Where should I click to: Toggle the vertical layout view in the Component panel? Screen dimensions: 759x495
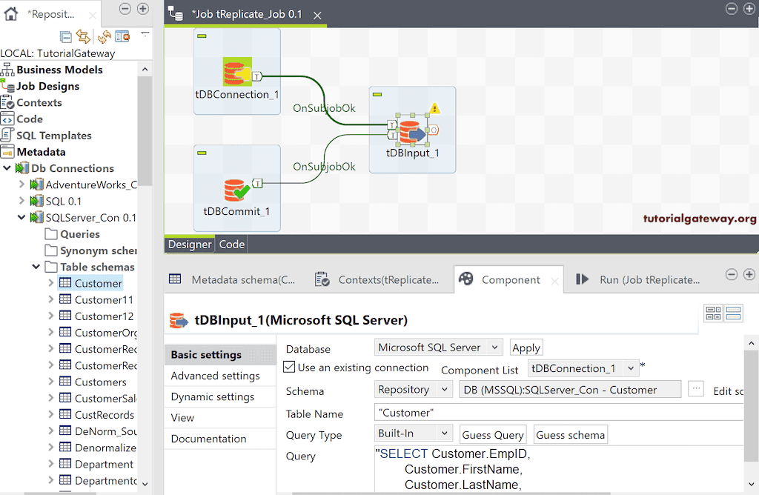click(x=733, y=313)
